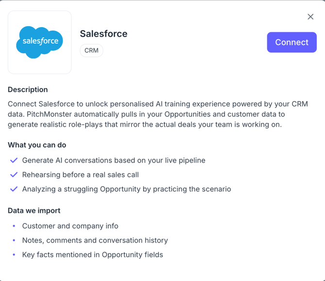Click the Salesforce description paragraph text
Viewport: 325px width, 281px height.
click(158, 114)
